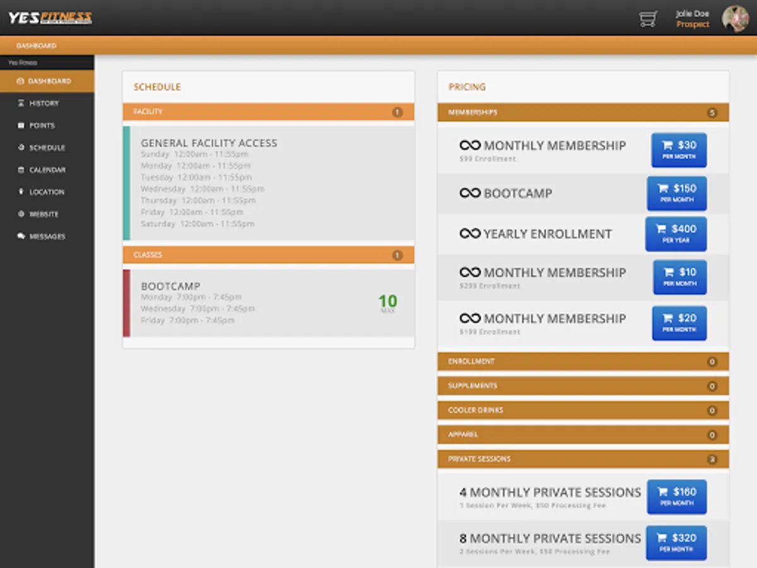This screenshot has height=568, width=757.
Task: Click Bootcamp Friday 7:00pm - 7:45pm row
Action: click(187, 321)
